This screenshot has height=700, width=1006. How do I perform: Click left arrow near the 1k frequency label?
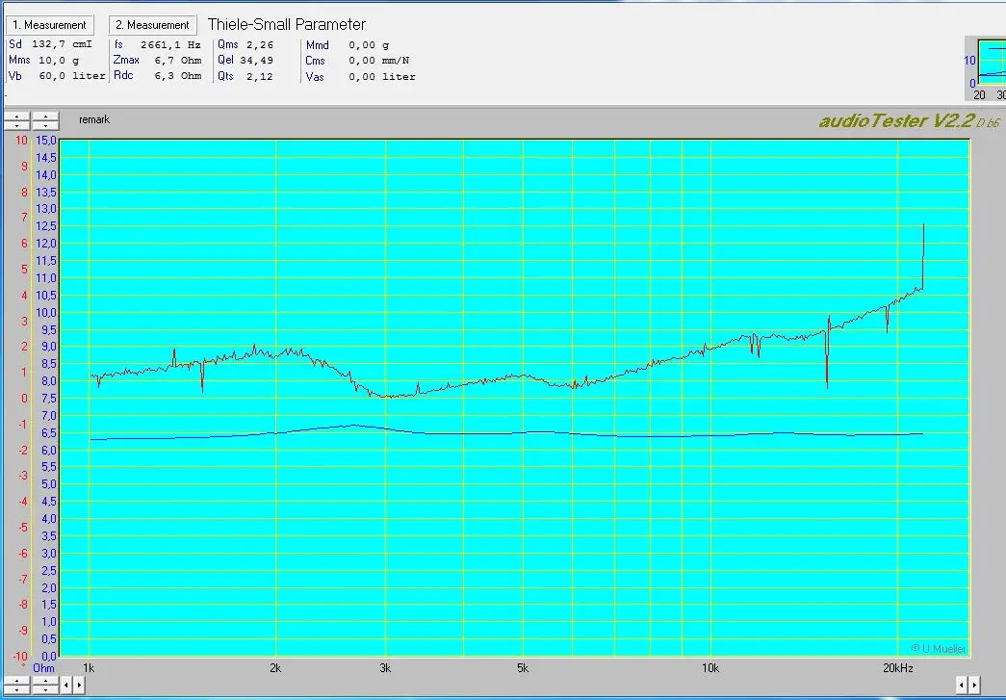66,685
